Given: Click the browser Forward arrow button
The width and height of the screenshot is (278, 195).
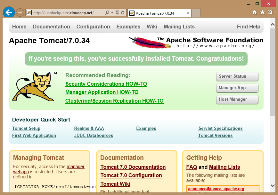Looking at the screenshot, I should [x=20, y=13].
